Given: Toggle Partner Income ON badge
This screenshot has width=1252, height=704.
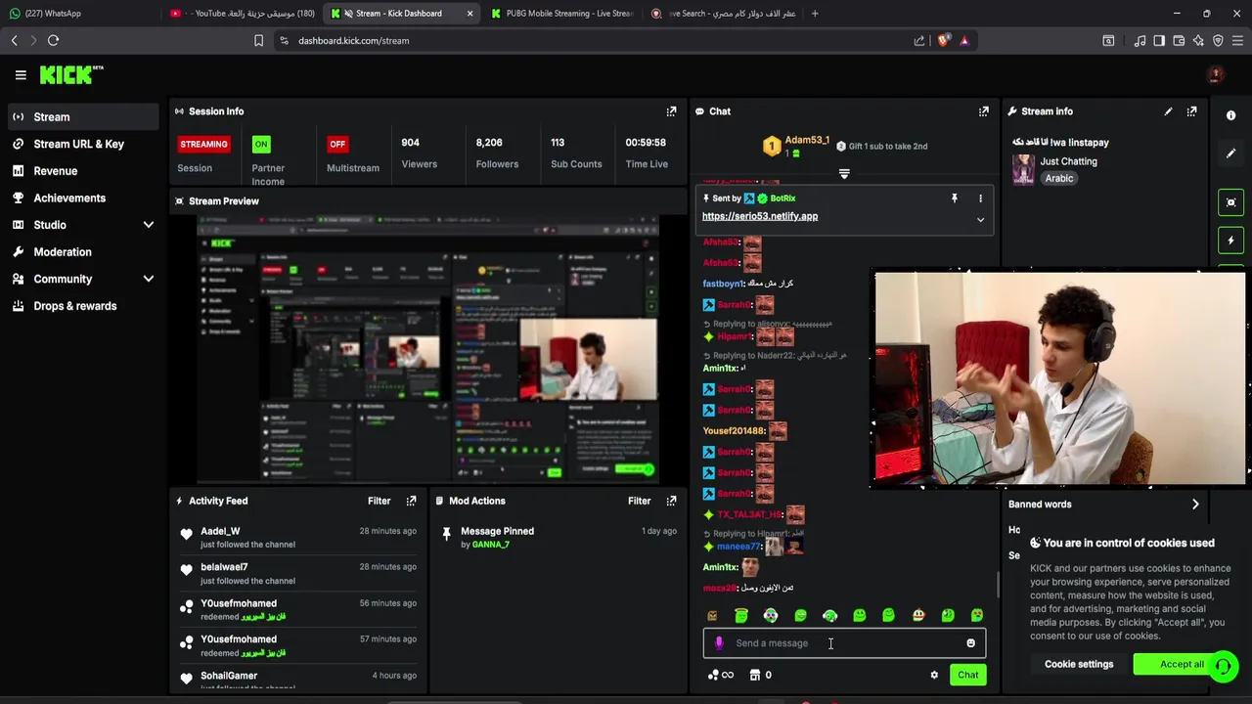Looking at the screenshot, I should 261,144.
